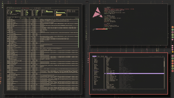Open the Shadows page in settings sidebar

point(96,73)
